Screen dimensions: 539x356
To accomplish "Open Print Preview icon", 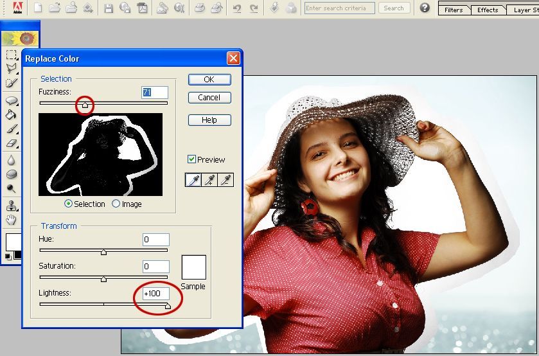I will [x=216, y=8].
